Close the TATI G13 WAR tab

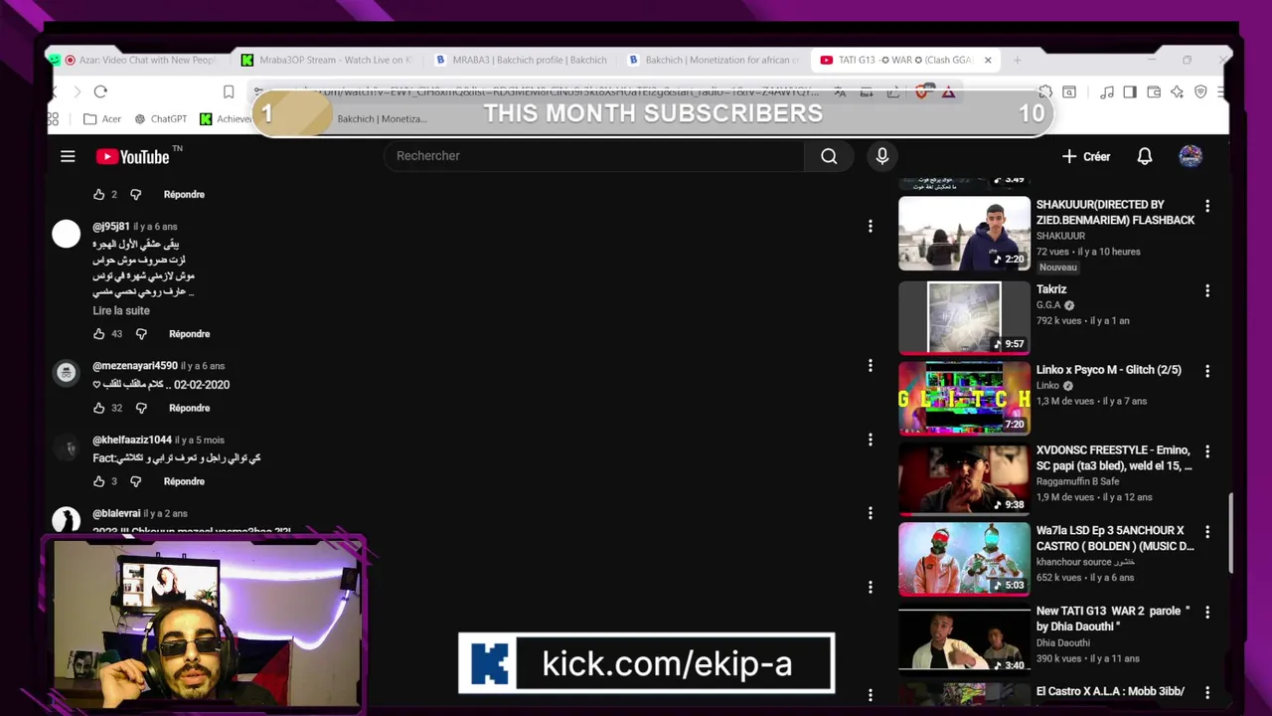[x=988, y=60]
